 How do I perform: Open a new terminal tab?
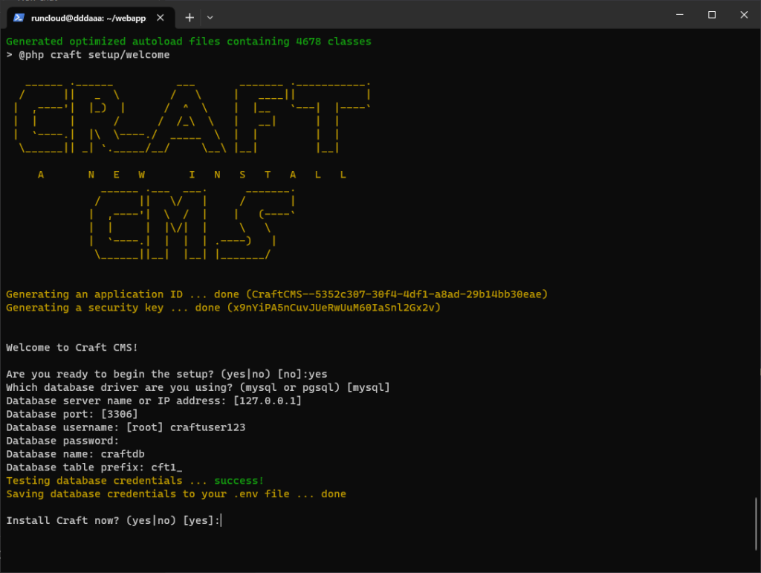click(190, 18)
